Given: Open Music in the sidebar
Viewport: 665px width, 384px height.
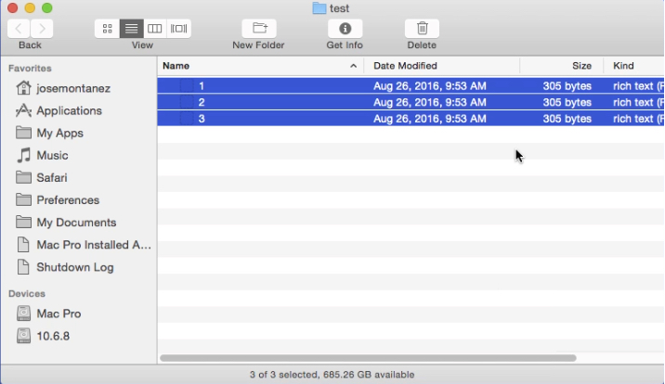Looking at the screenshot, I should tap(42, 156).
